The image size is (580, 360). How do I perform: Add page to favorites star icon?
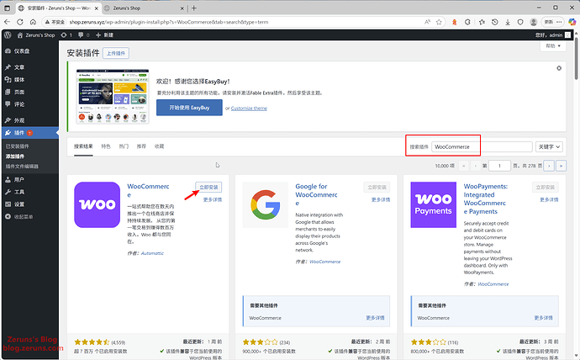[x=439, y=22]
